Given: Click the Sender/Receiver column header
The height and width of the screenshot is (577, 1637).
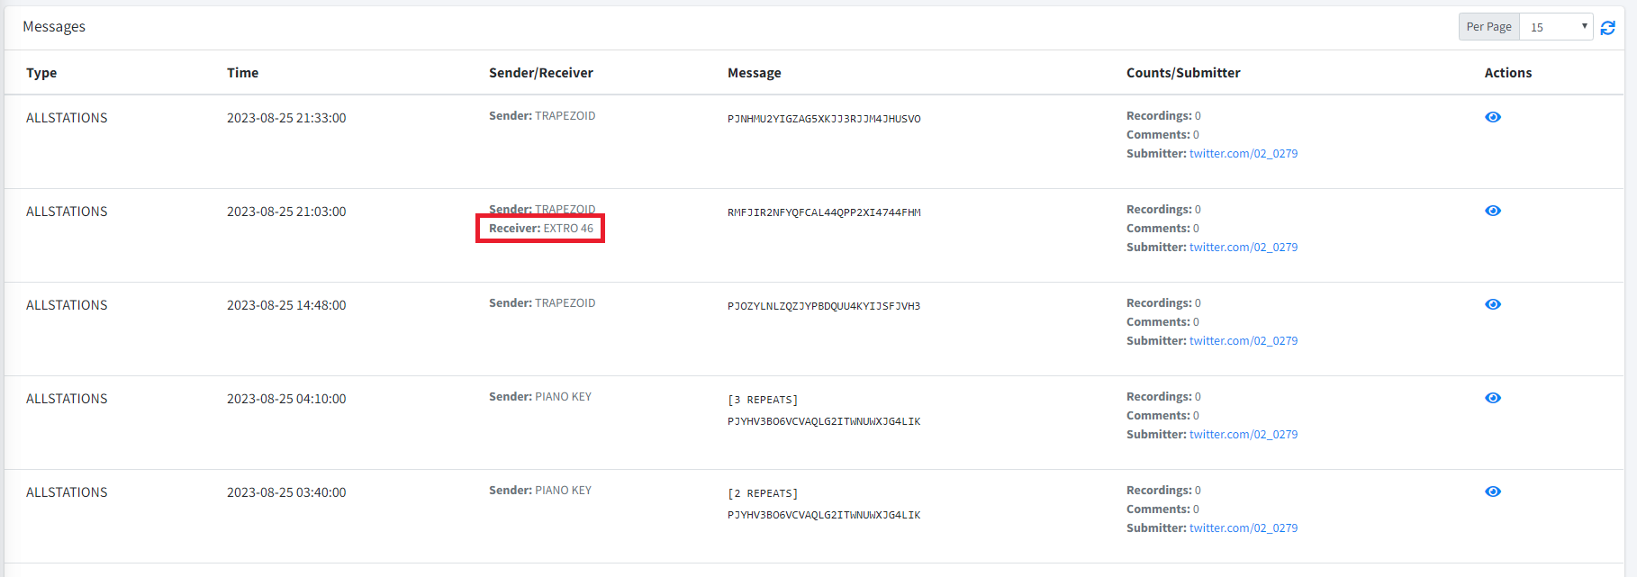Looking at the screenshot, I should [541, 73].
